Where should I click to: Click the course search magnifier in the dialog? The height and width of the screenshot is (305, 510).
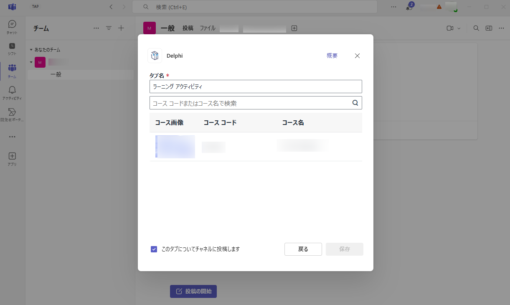(x=355, y=102)
